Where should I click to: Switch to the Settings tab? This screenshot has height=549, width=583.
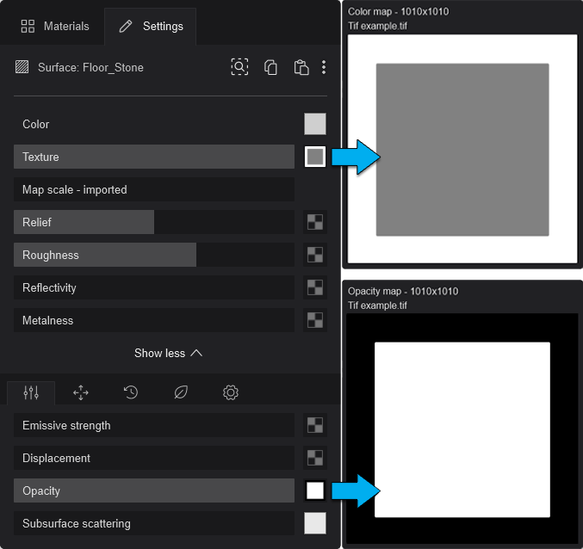[x=151, y=26]
